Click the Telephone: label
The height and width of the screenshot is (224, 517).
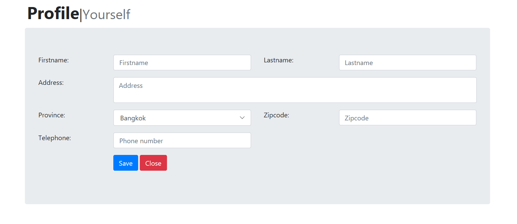55,138
